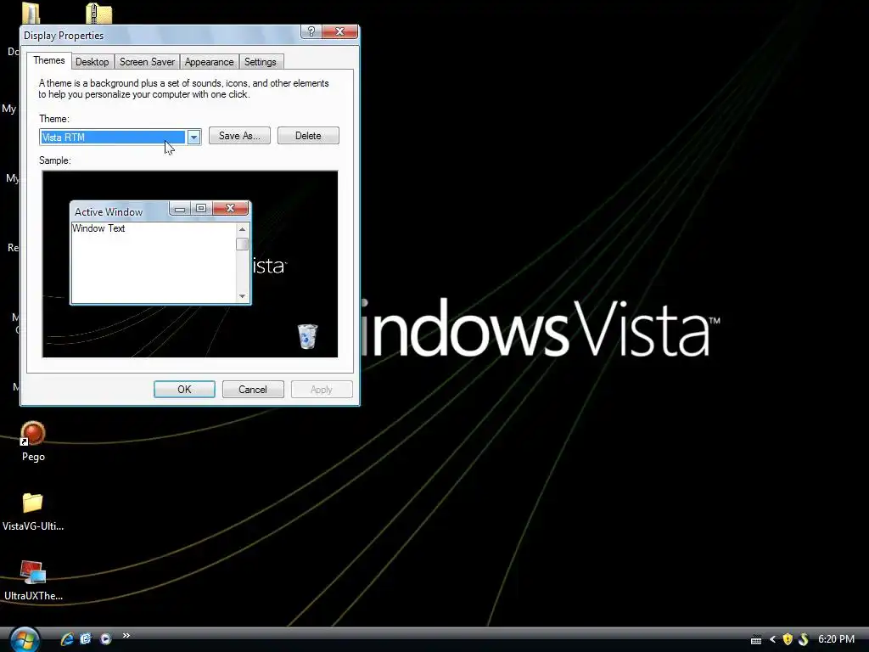The height and width of the screenshot is (652, 869).
Task: Click the sample window scrollbar down arrow
Action: point(242,296)
